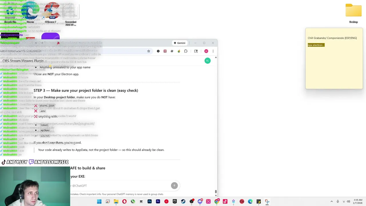
Task: Click the gray planet extension icon
Action: pos(172,51)
